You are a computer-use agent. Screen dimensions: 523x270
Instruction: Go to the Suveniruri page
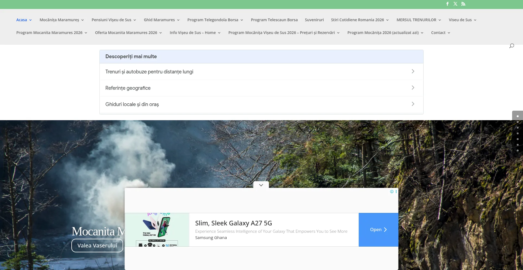coord(314,20)
